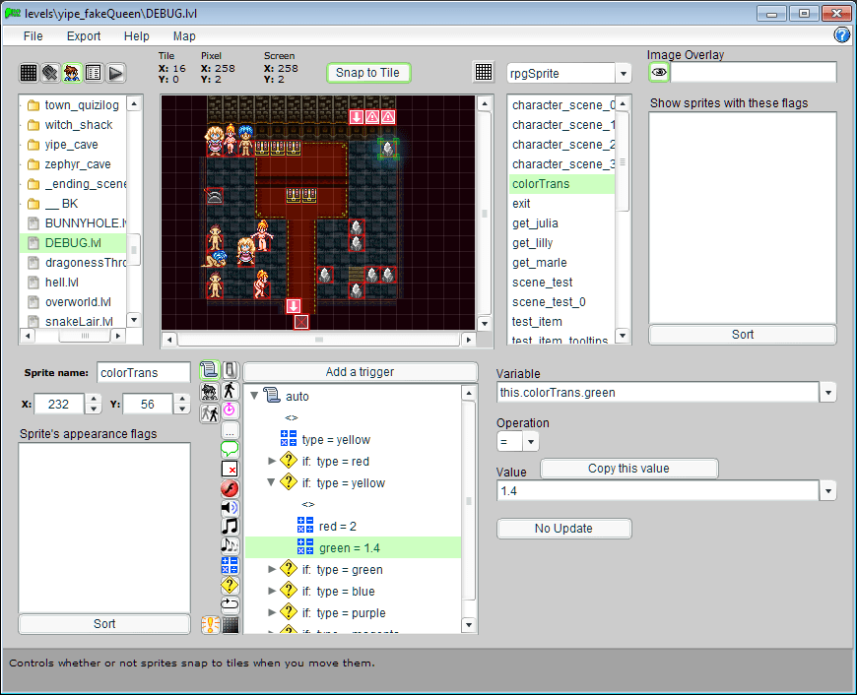The width and height of the screenshot is (857, 695).
Task: Click the Copy this value button
Action: pos(628,469)
